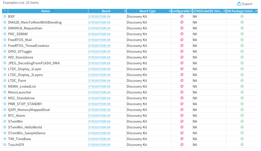Sort by STM32CubeIDE Version column header
The width and height of the screenshot is (261, 151).
tap(208, 11)
